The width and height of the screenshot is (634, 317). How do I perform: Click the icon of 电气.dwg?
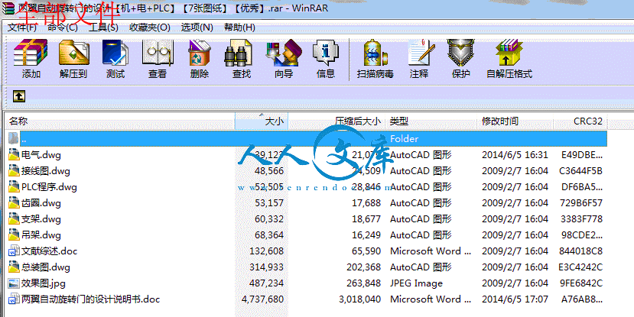(14, 154)
